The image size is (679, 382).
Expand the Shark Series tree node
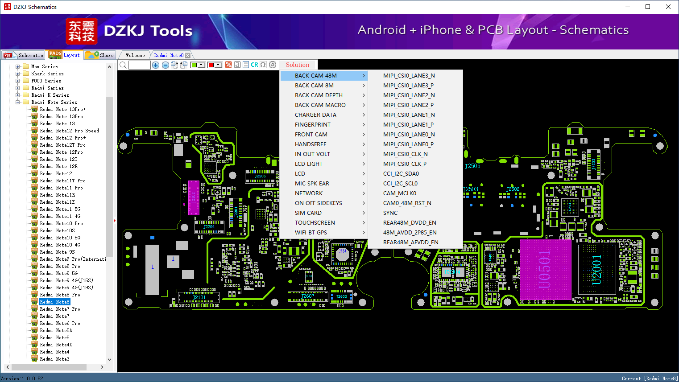click(18, 74)
